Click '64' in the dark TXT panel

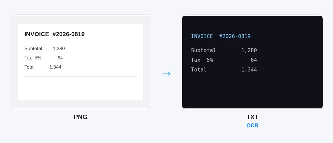(254, 60)
